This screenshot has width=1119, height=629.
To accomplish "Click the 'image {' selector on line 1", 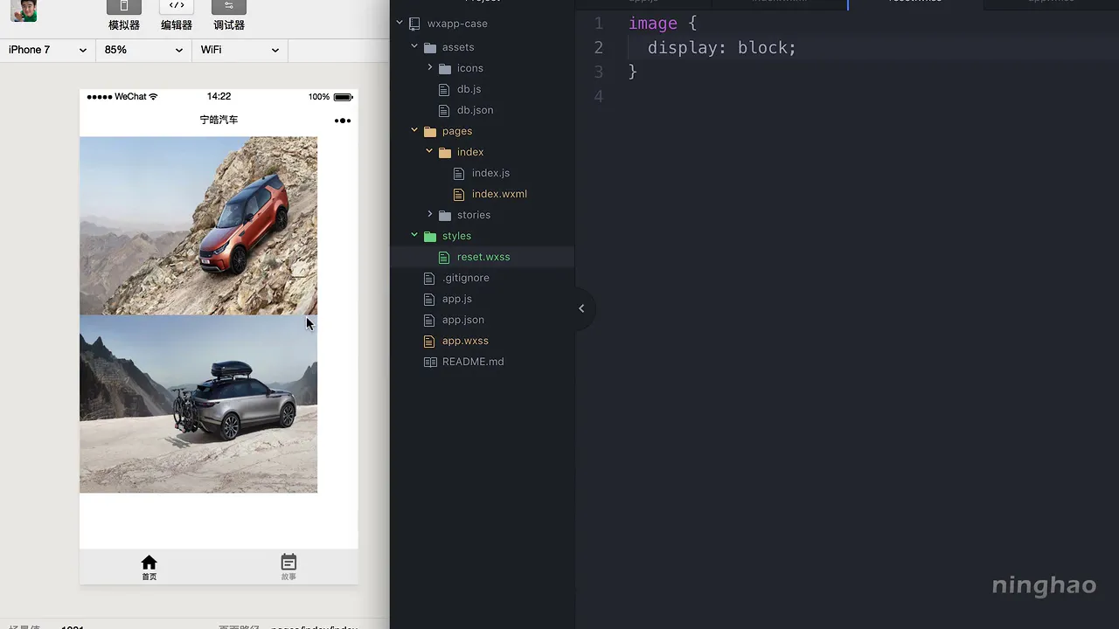I will click(663, 24).
